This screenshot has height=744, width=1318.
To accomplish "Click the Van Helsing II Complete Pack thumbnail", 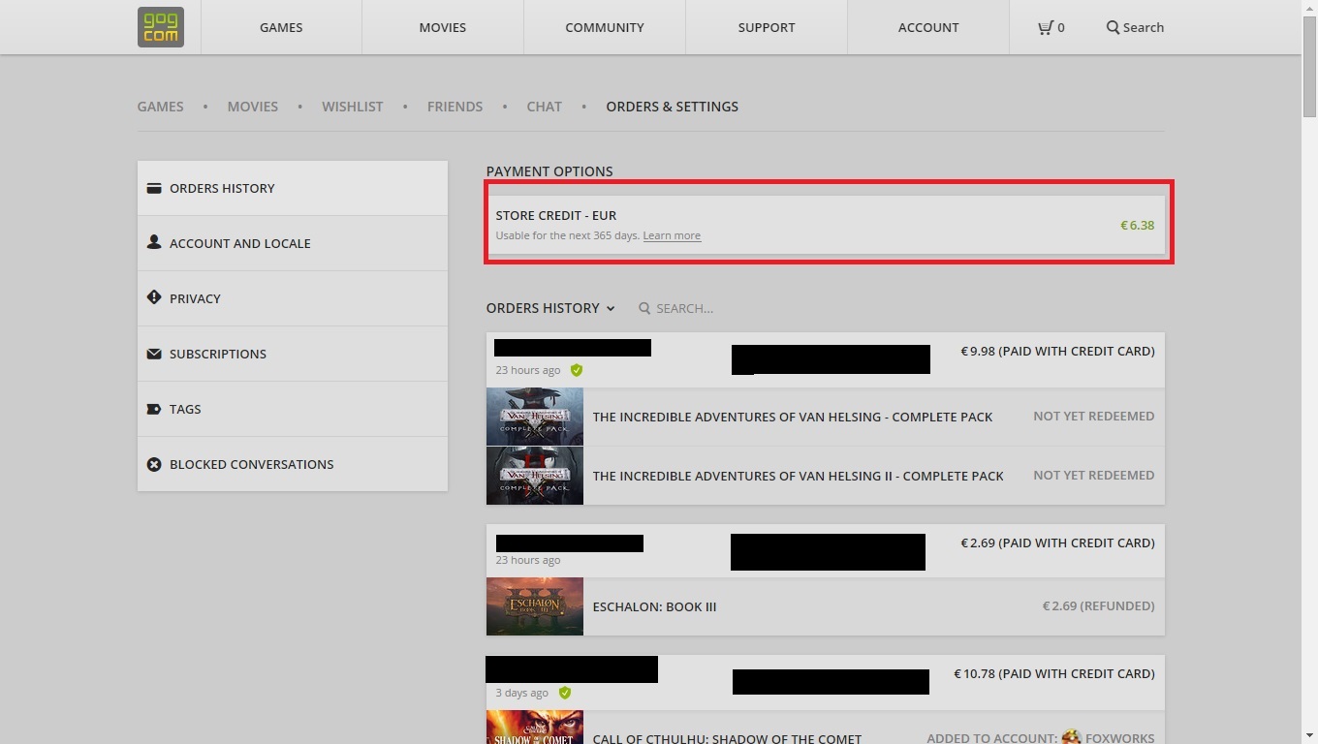I will click(x=535, y=476).
